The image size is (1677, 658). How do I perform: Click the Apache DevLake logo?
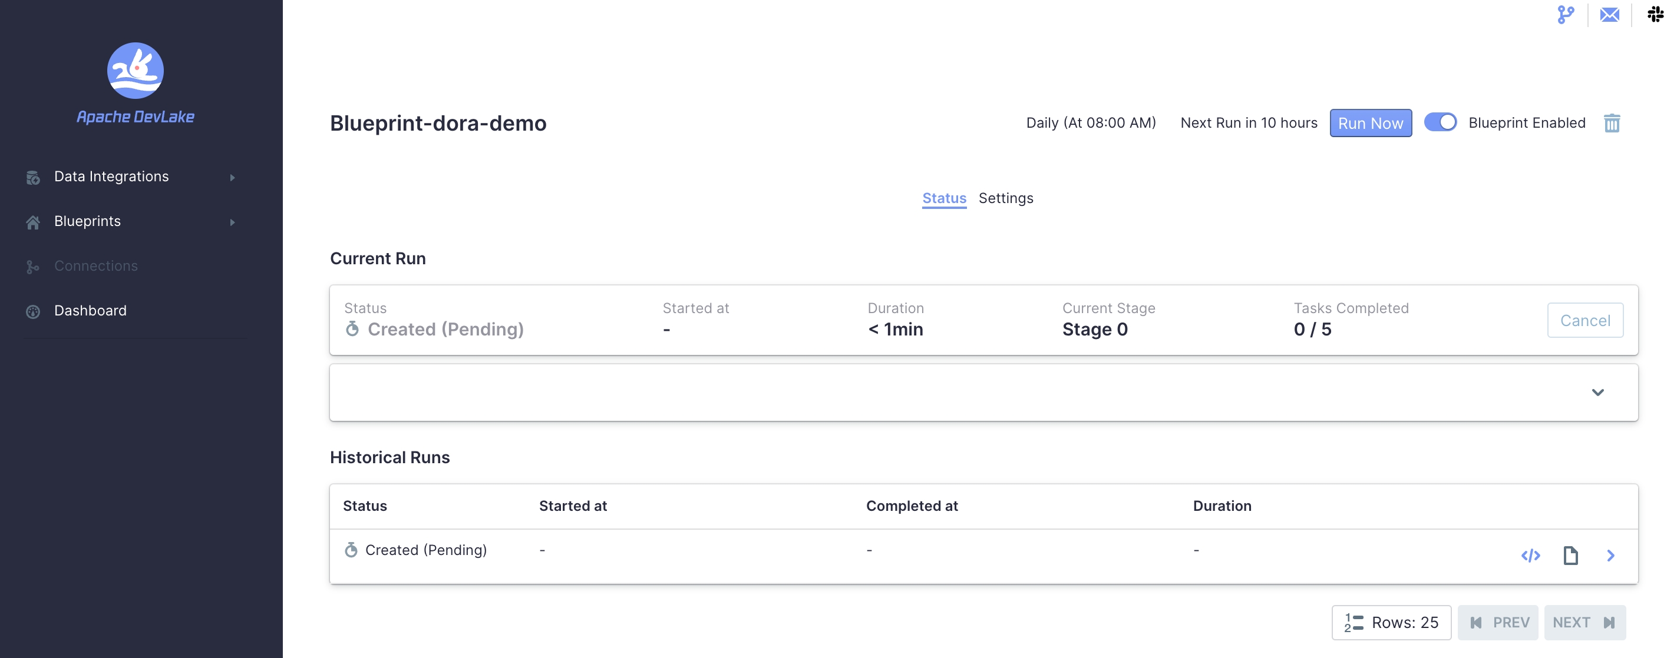pos(135,70)
